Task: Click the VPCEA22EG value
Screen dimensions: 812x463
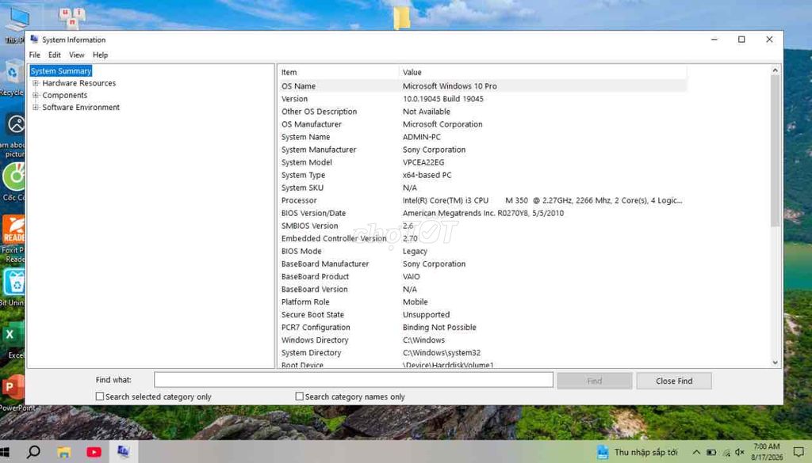Action: pyautogui.click(x=423, y=162)
